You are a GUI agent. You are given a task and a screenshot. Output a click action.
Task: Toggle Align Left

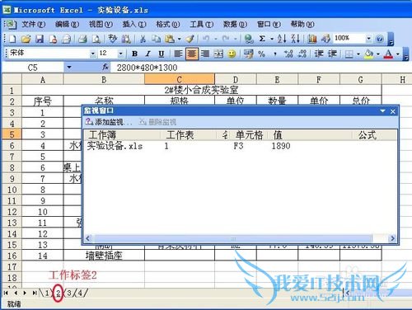[x=178, y=54]
